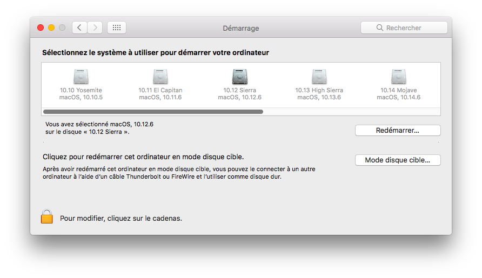Click the Mode disque cible… button
The image size is (482, 278).
click(x=398, y=160)
